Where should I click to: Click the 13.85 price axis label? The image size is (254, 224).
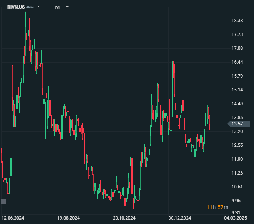(x=237, y=118)
